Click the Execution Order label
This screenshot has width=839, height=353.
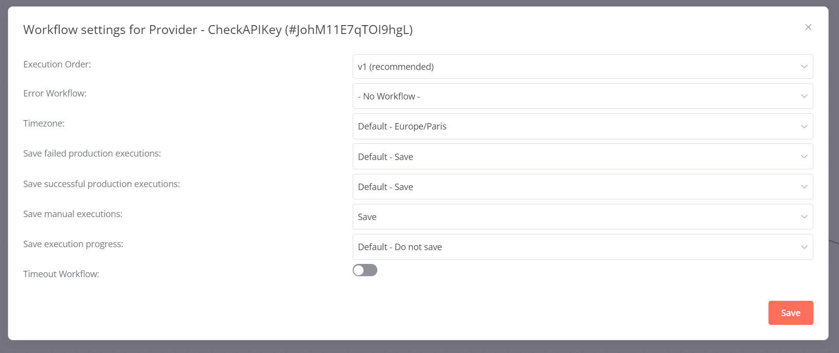[57, 64]
